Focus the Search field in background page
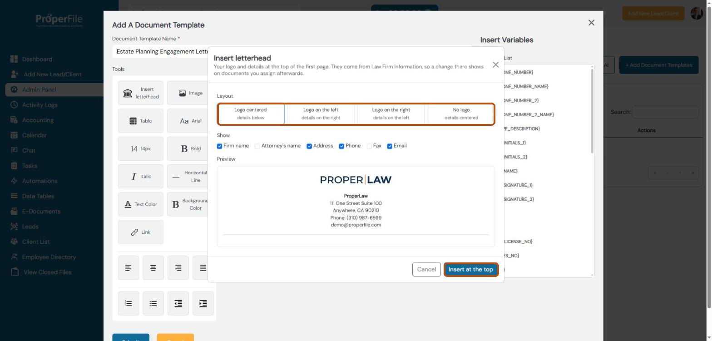The width and height of the screenshot is (712, 341). tap(665, 112)
